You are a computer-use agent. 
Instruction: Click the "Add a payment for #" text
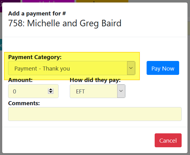point(37,14)
